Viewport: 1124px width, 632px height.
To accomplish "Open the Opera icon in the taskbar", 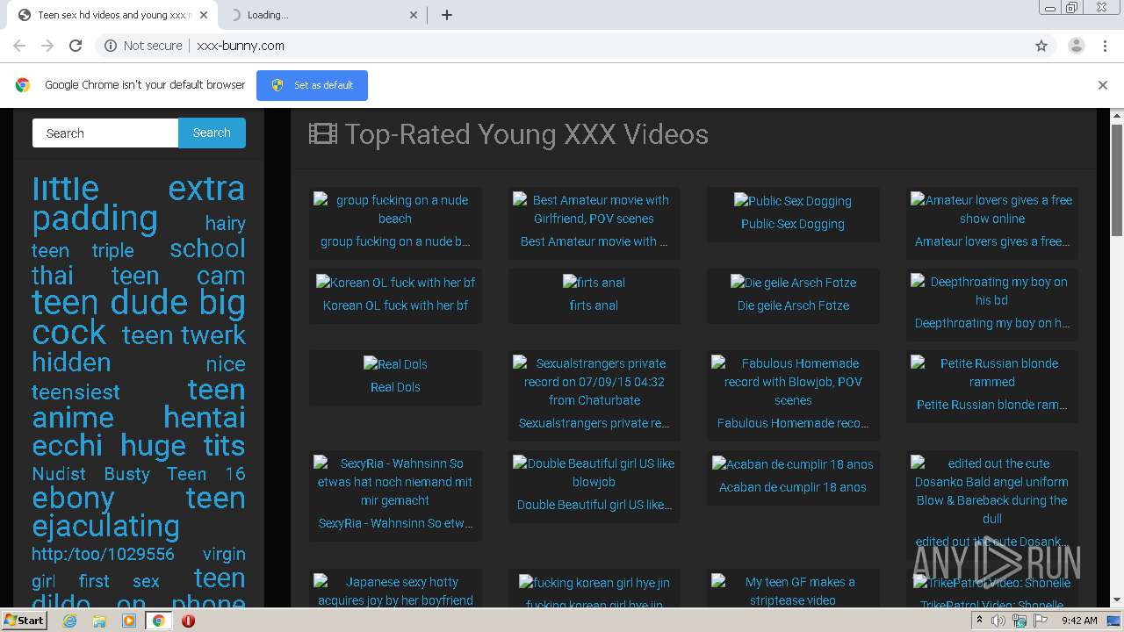I will click(x=188, y=621).
